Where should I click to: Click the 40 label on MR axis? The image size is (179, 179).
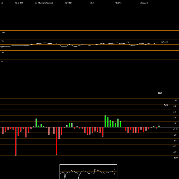pyautogui.click(x=175, y=118)
